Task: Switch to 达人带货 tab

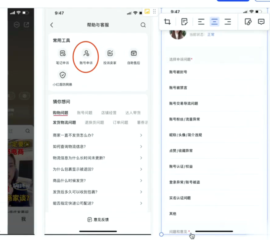Action: point(133,113)
